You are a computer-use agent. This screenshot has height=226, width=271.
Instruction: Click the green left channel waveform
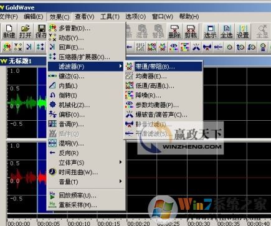pyautogui.click(x=27, y=103)
